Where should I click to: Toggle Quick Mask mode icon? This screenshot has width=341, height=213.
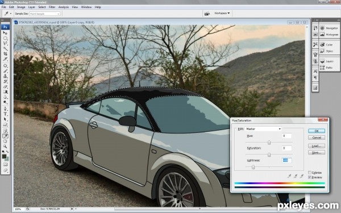pos(5,164)
